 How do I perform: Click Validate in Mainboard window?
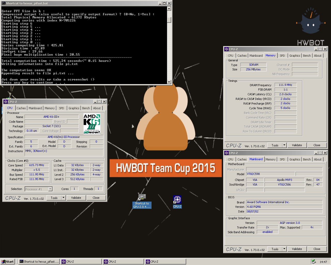297,249
